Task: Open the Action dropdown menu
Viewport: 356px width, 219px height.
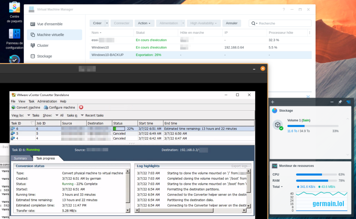Action: click(144, 23)
